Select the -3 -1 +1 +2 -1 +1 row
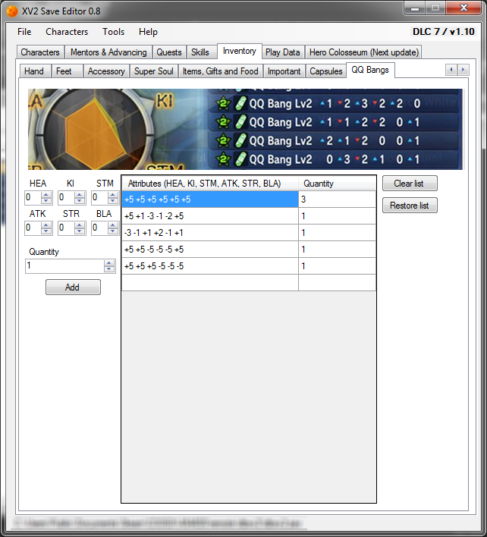Screen dimensions: 487x537 coord(249,233)
